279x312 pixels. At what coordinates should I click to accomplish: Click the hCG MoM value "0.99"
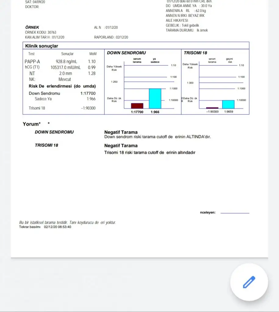click(92, 67)
